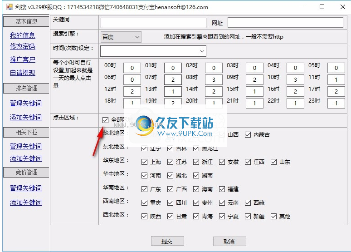Screen dimensions: 351x252
Task: Click the 12时 click count field
Action: [132, 91]
